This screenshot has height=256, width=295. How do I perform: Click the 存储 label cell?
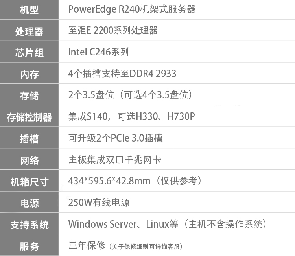pyautogui.click(x=29, y=95)
